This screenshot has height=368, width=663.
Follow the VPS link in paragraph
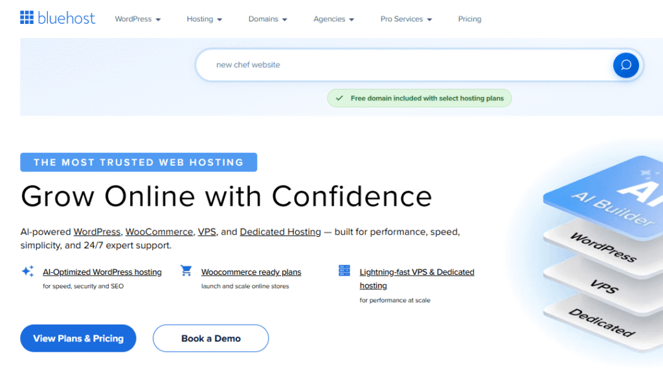207,232
